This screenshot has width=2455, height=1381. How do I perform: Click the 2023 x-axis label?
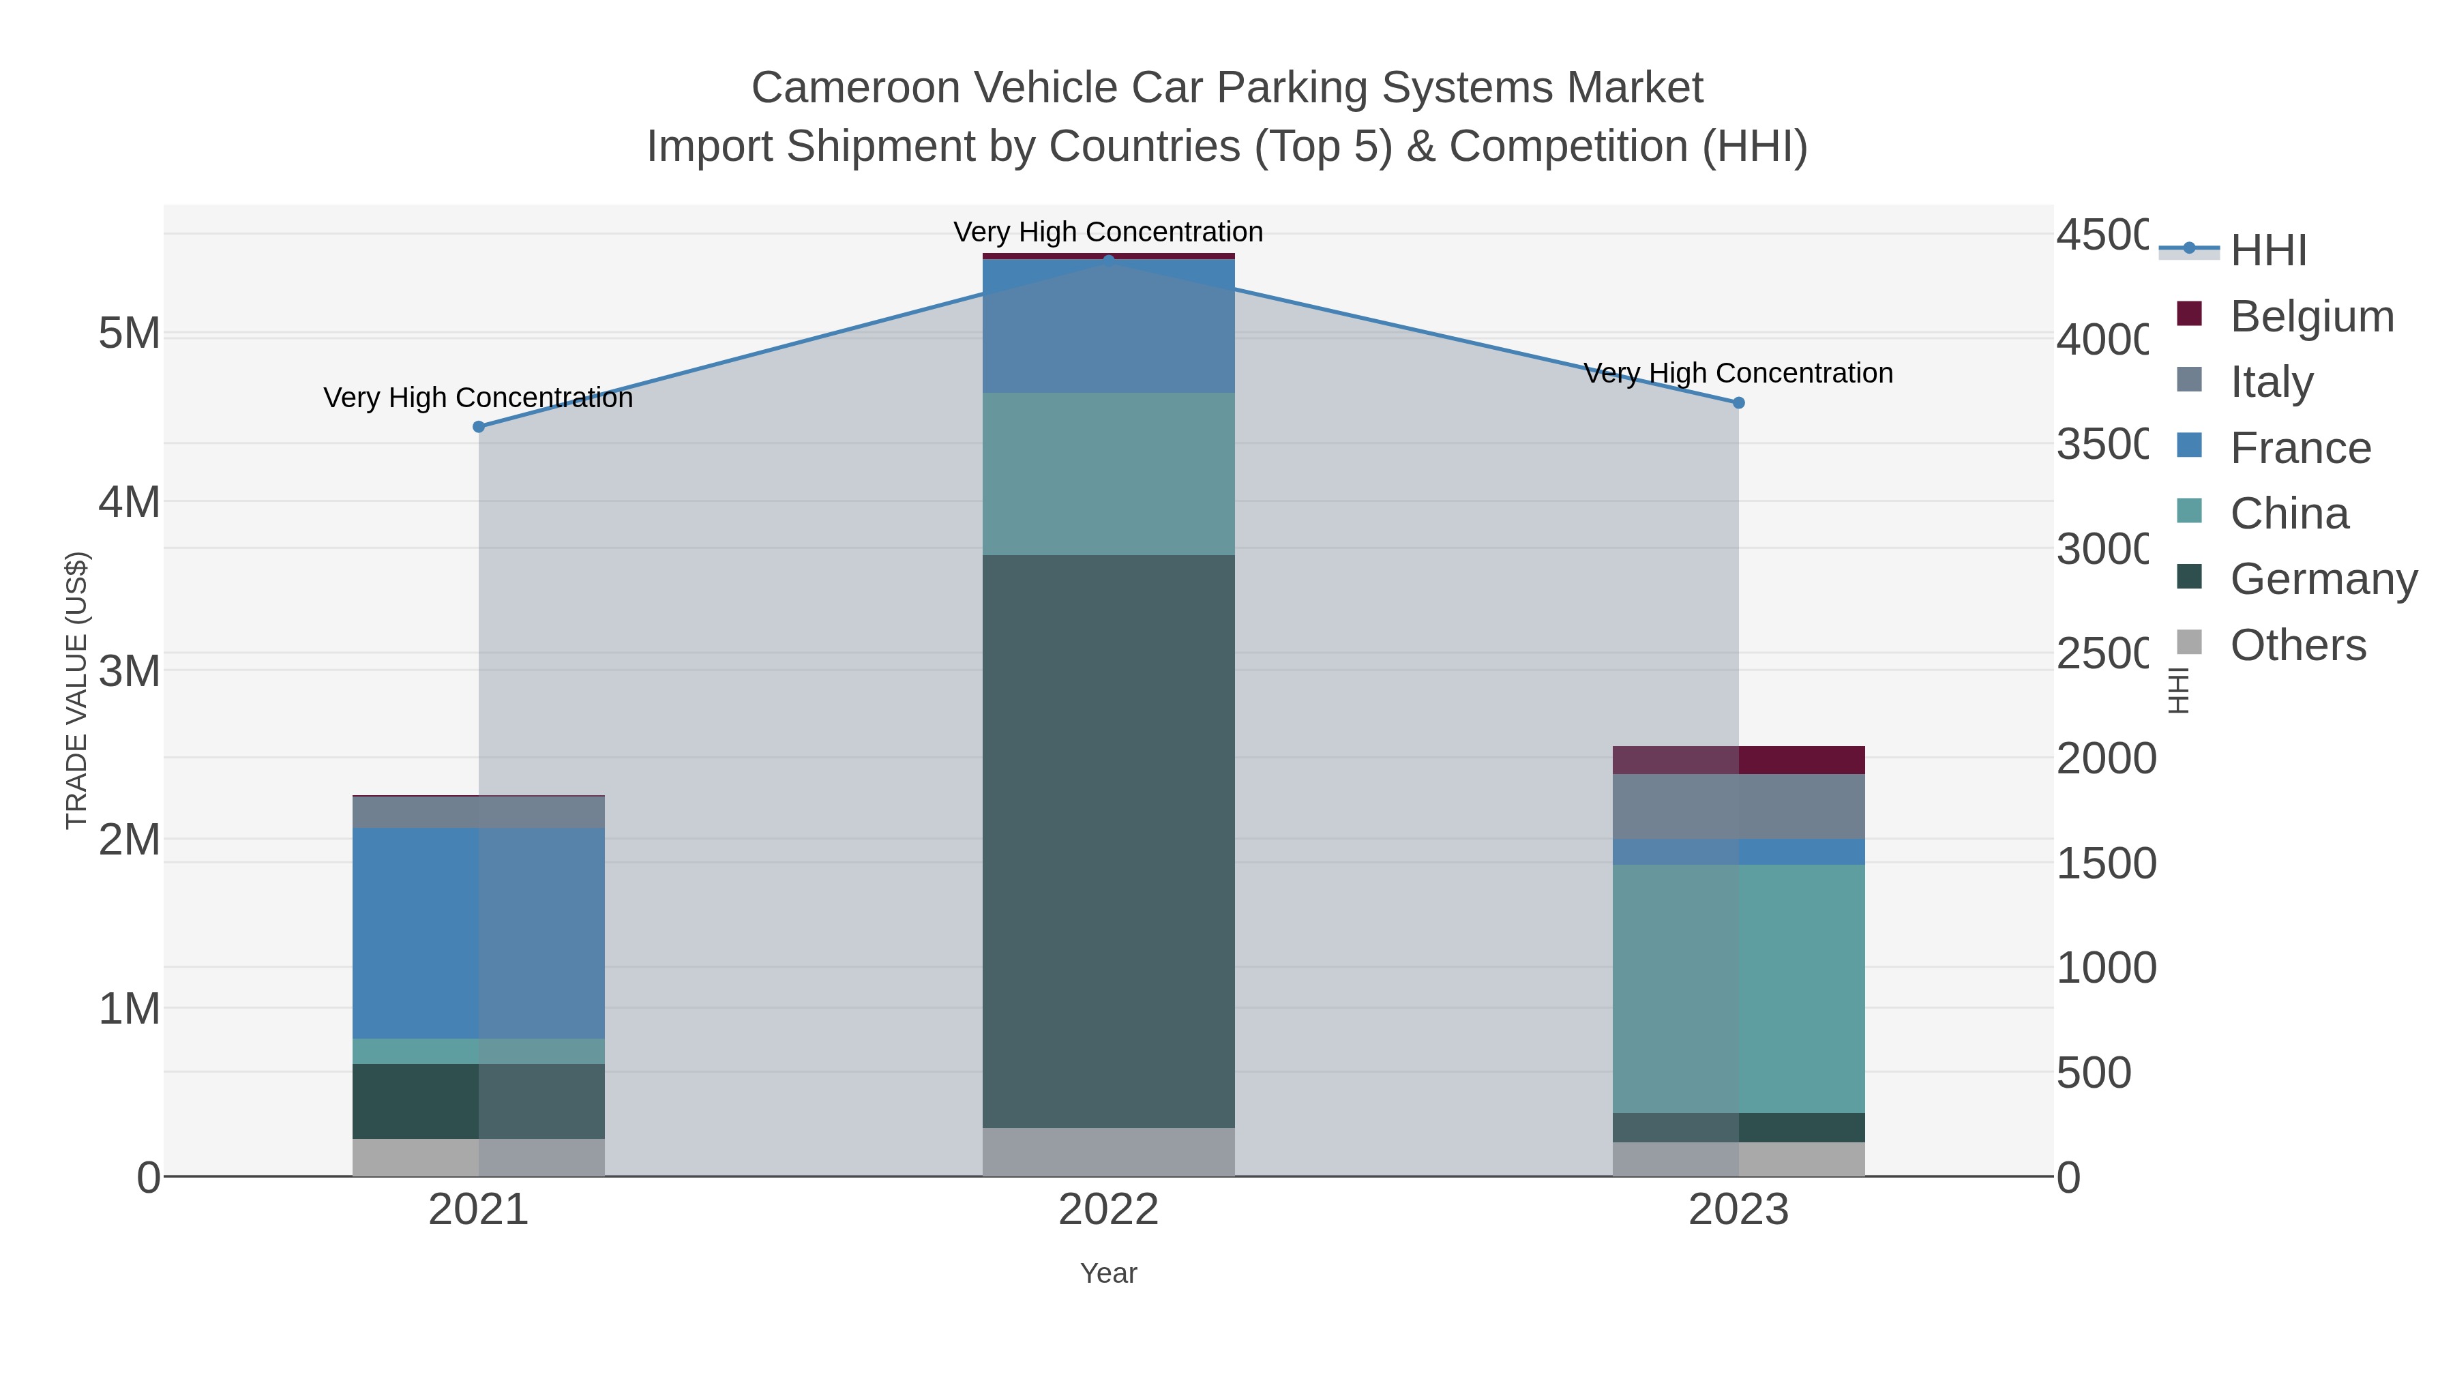pyautogui.click(x=1738, y=1211)
